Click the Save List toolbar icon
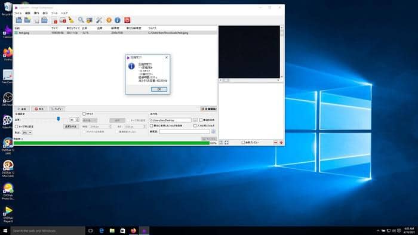The height and width of the screenshot is (235, 418). [x=44, y=20]
